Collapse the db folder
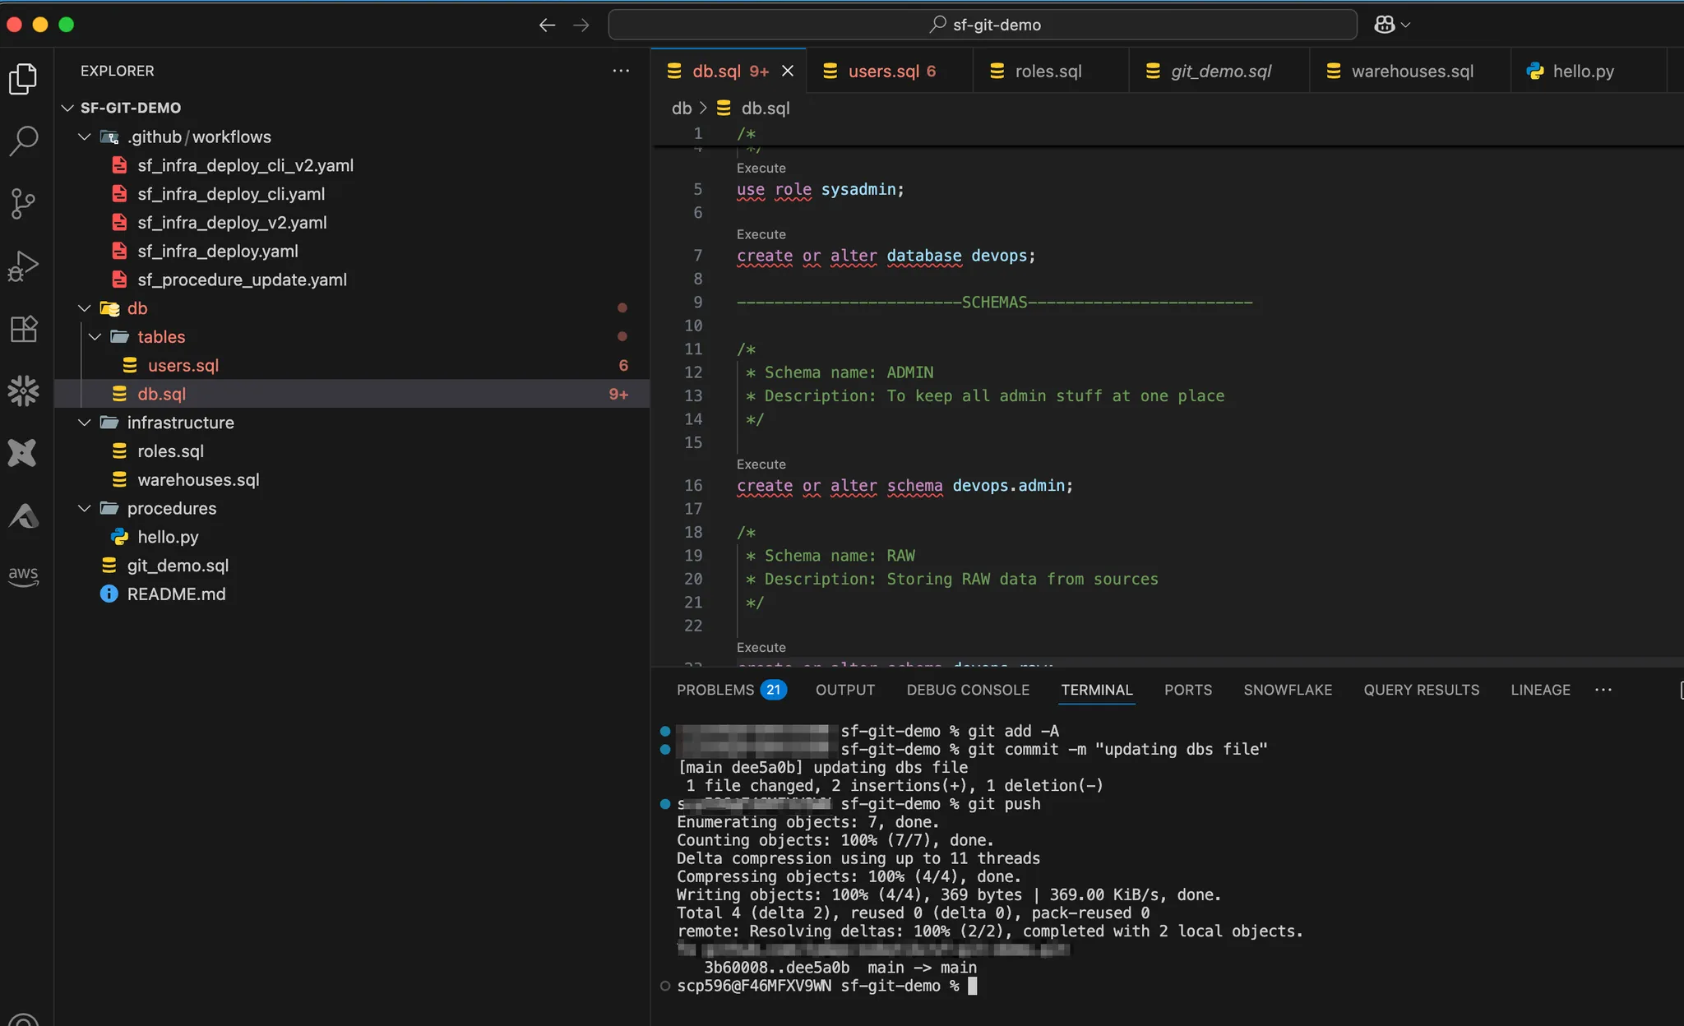The width and height of the screenshot is (1684, 1026). point(84,308)
